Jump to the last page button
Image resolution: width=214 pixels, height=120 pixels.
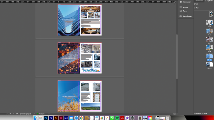13,114
